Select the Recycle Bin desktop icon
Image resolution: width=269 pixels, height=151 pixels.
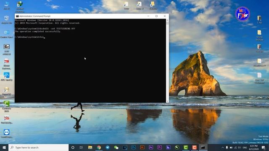(7, 20)
